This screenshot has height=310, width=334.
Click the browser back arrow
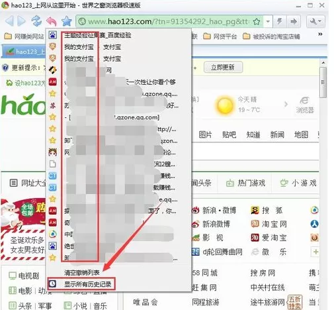point(9,21)
